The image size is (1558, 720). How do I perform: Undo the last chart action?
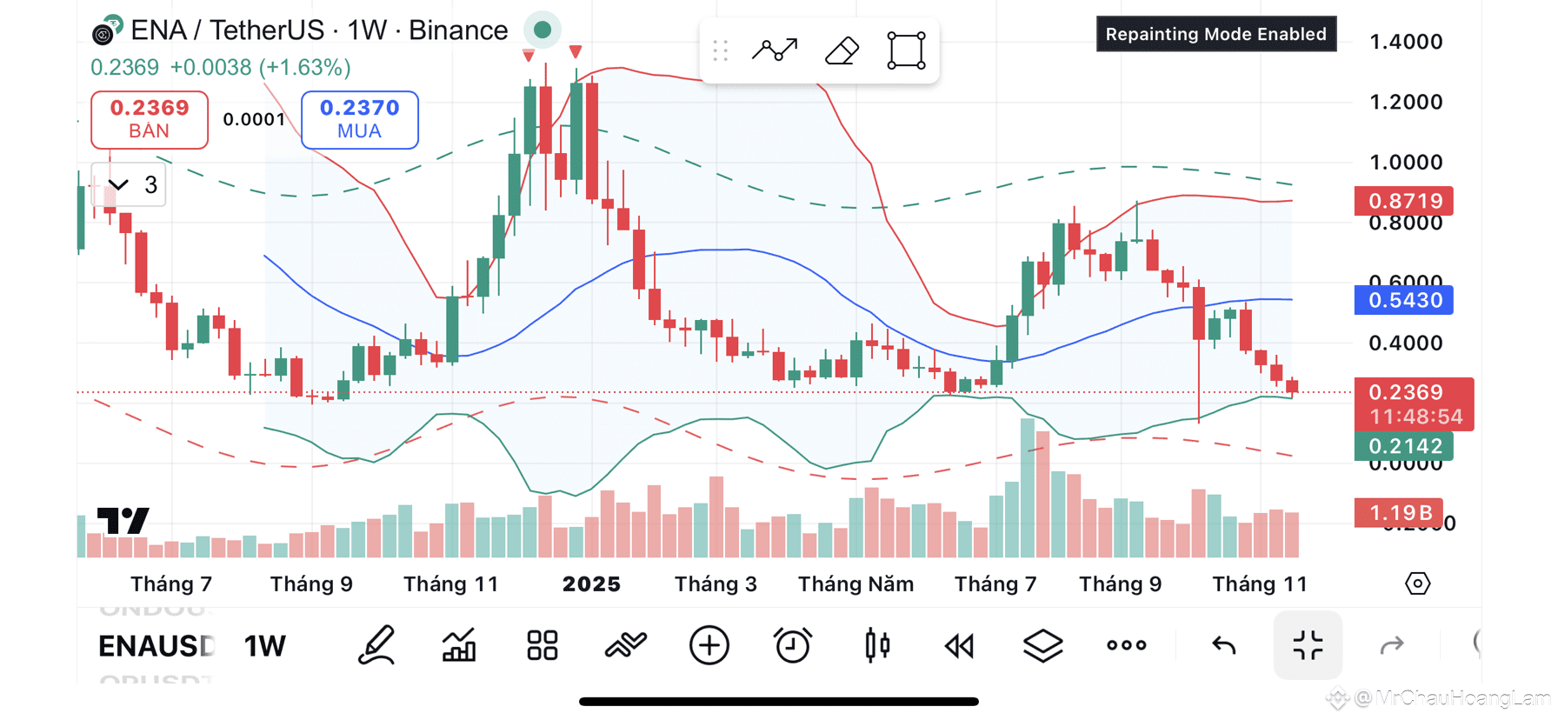click(x=1224, y=645)
